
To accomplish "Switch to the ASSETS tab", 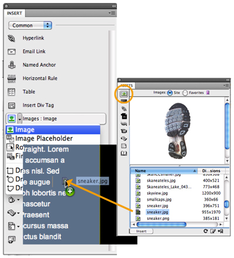I will [x=127, y=85].
